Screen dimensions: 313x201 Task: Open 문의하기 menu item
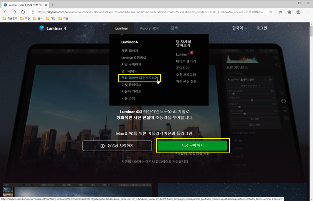pyautogui.click(x=182, y=68)
